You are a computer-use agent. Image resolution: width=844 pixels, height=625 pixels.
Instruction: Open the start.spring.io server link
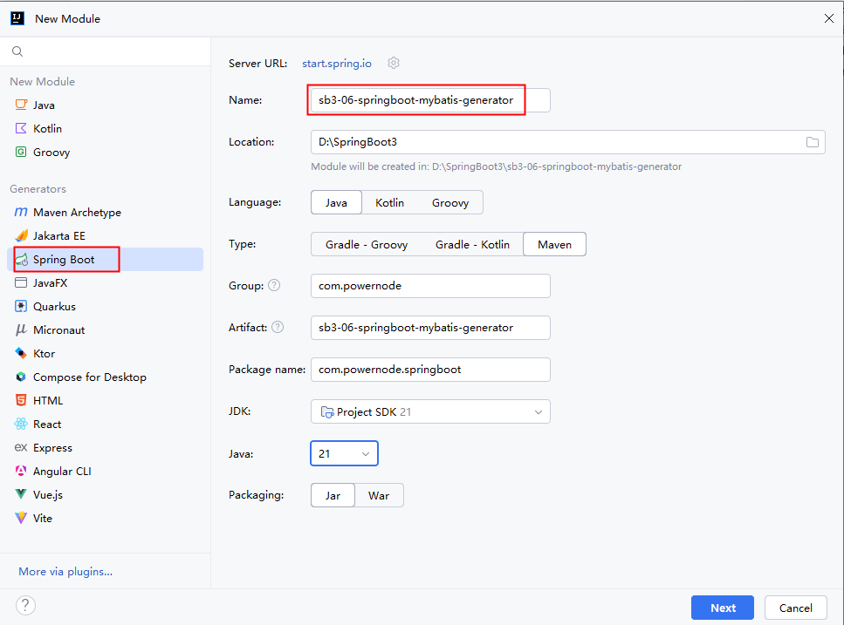click(337, 63)
